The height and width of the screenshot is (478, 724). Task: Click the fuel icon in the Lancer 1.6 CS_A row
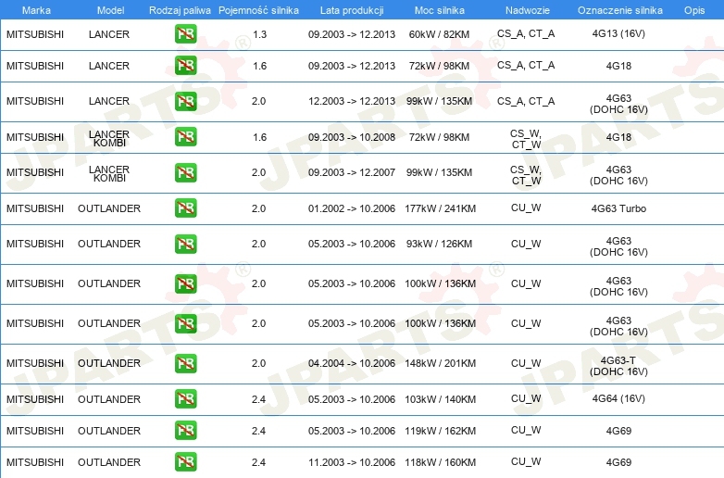click(185, 65)
